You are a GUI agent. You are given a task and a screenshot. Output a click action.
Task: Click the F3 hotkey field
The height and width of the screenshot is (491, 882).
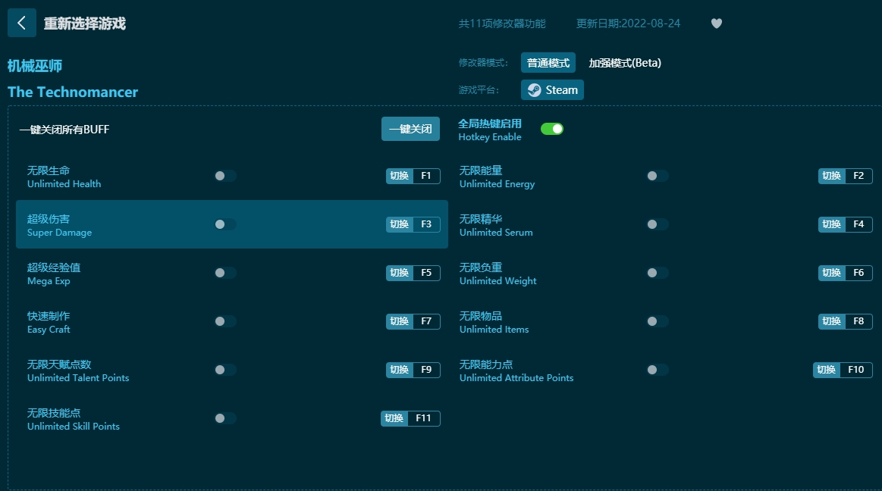point(426,224)
